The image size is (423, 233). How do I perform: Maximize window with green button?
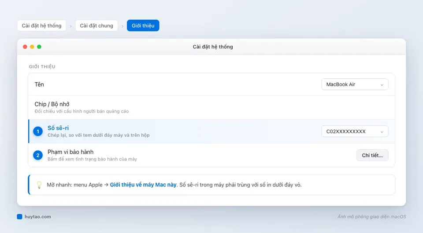coord(39,47)
